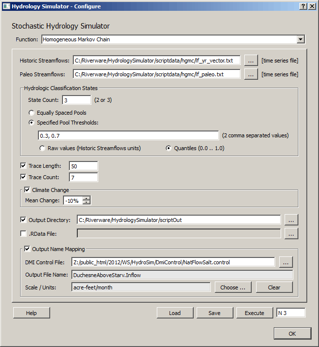Browse for DMI Control File
The height and width of the screenshot is (347, 319).
coord(286,262)
